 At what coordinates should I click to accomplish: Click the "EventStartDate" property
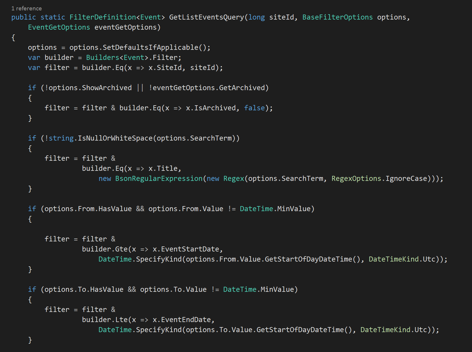click(x=190, y=249)
